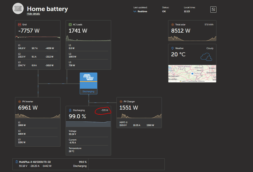Click the Status OK indicator
Screen dimensions: 253x172
tap(164, 11)
